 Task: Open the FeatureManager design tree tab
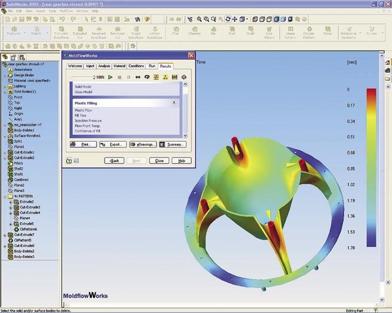click(x=5, y=57)
